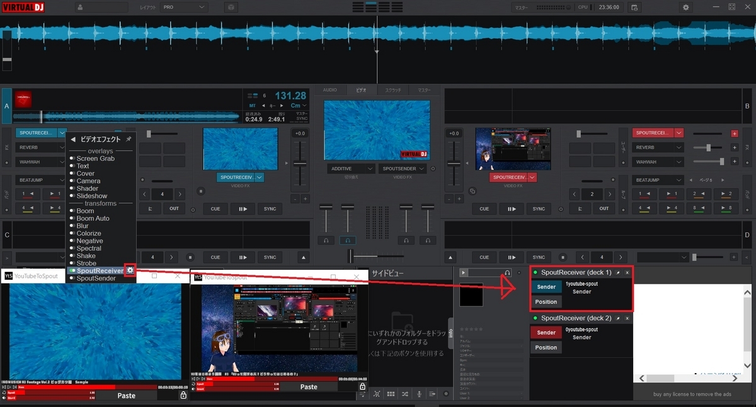The height and width of the screenshot is (407, 756).
Task: Click the microphone icon in browser toolbar
Action: (419, 394)
